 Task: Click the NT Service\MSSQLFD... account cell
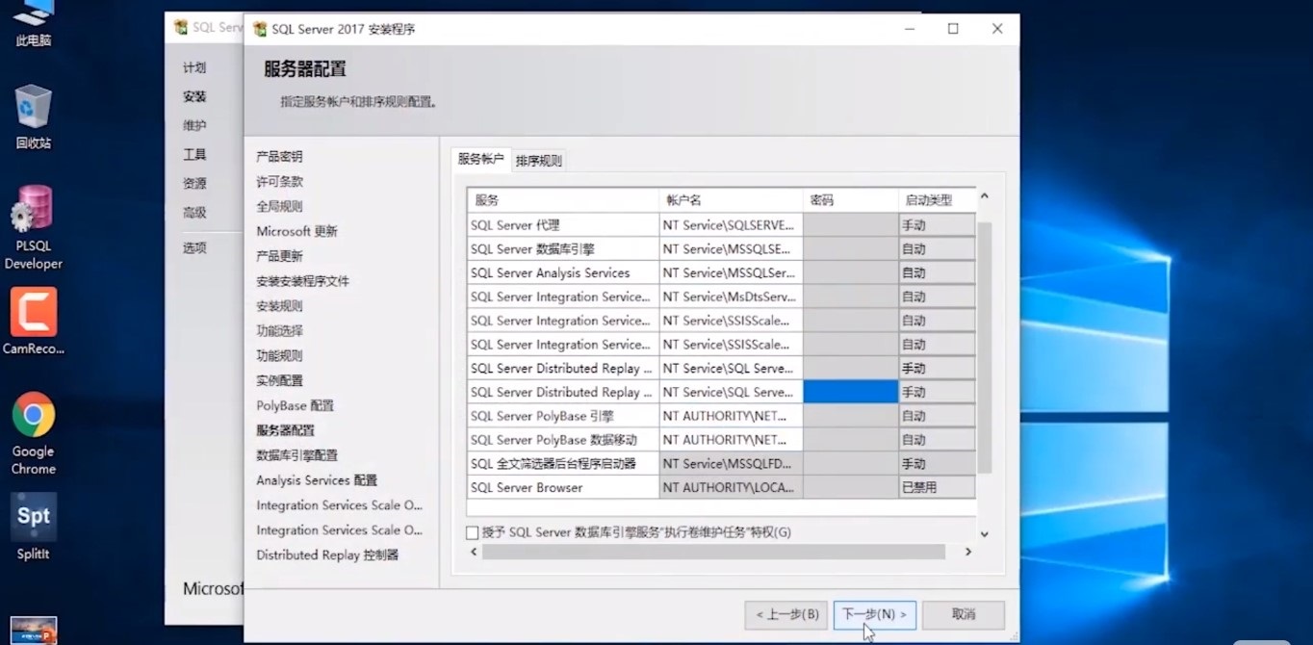pos(731,464)
